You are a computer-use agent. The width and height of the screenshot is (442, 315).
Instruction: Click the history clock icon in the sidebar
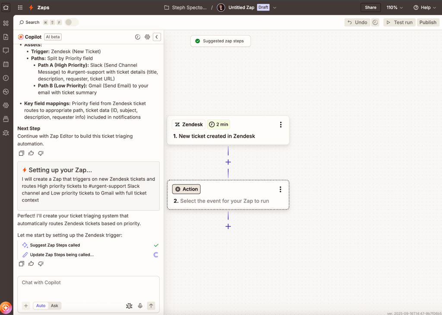click(x=6, y=78)
